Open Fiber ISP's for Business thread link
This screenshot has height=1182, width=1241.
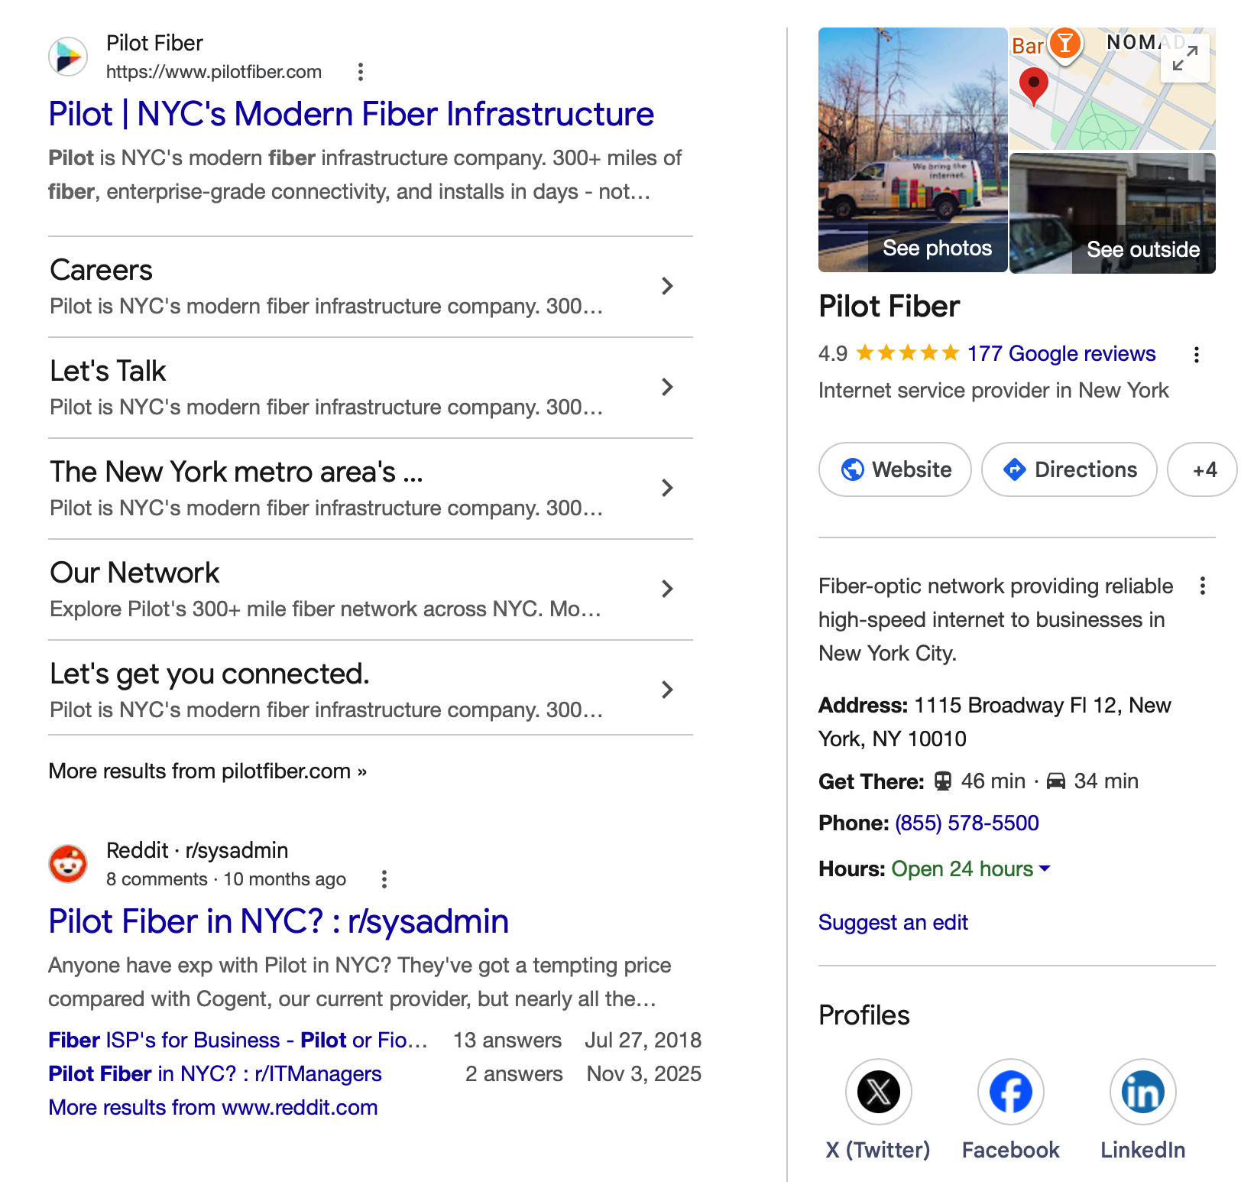[x=238, y=1040]
